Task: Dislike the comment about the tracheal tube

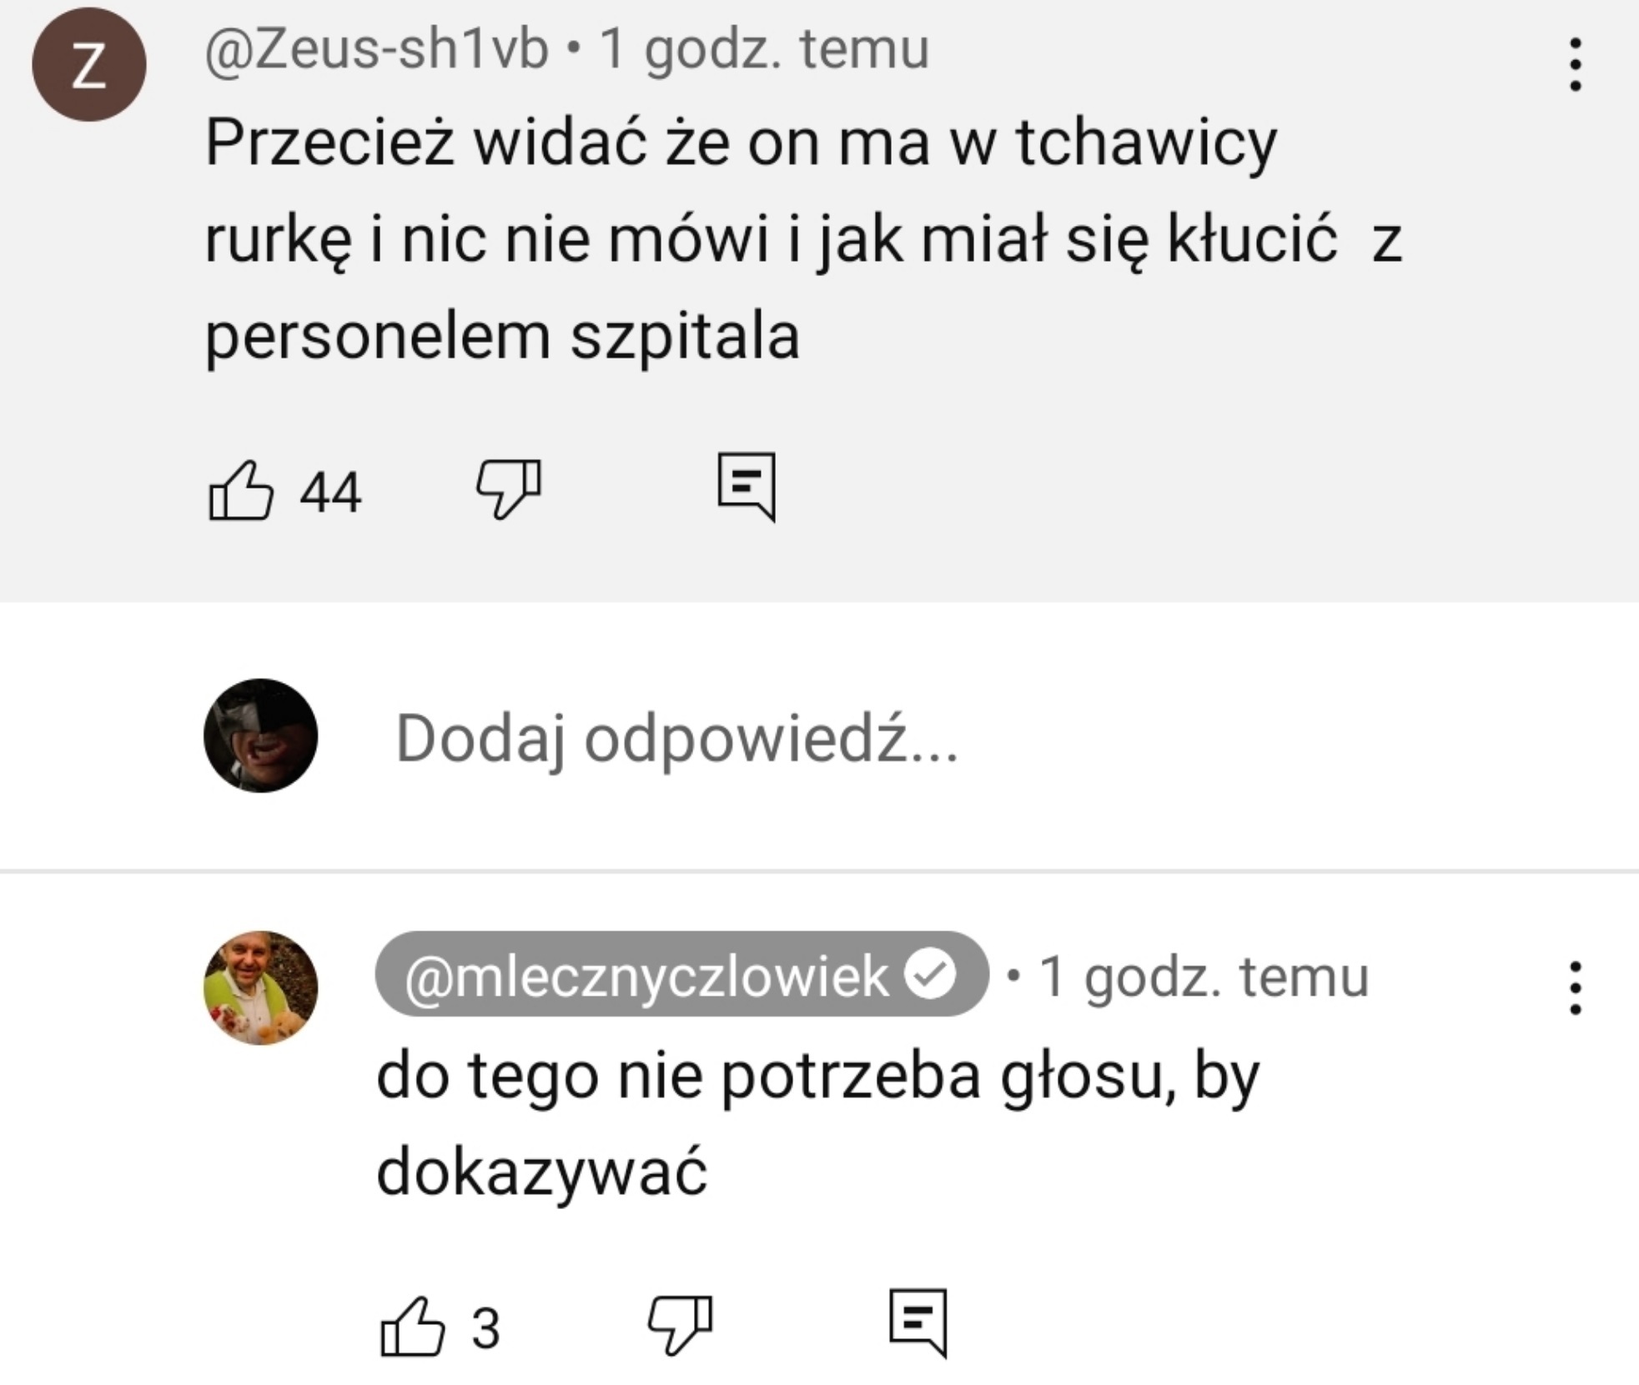Action: 508,489
